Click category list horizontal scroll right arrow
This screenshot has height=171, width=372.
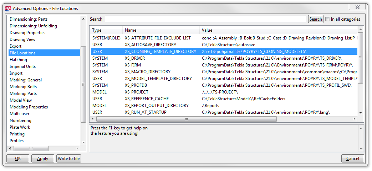[77, 148]
